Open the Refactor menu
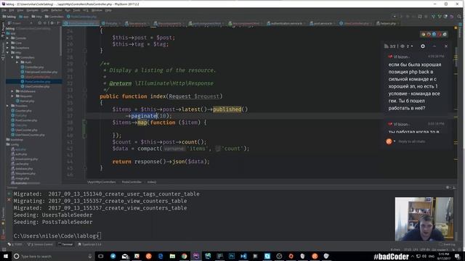The height and width of the screenshot is (261, 465). (57, 10)
